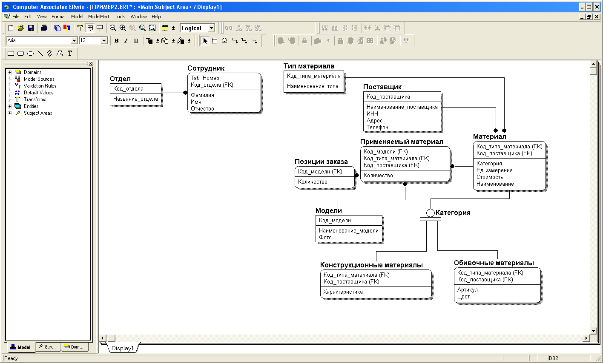Click the Материал entity box
The width and height of the screenshot is (603, 363).
coord(509,166)
